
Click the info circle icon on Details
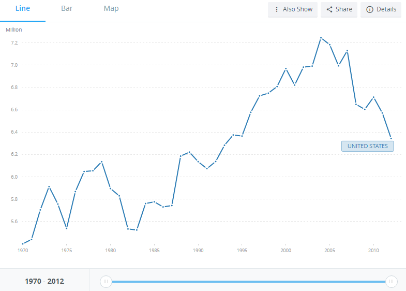tap(370, 9)
